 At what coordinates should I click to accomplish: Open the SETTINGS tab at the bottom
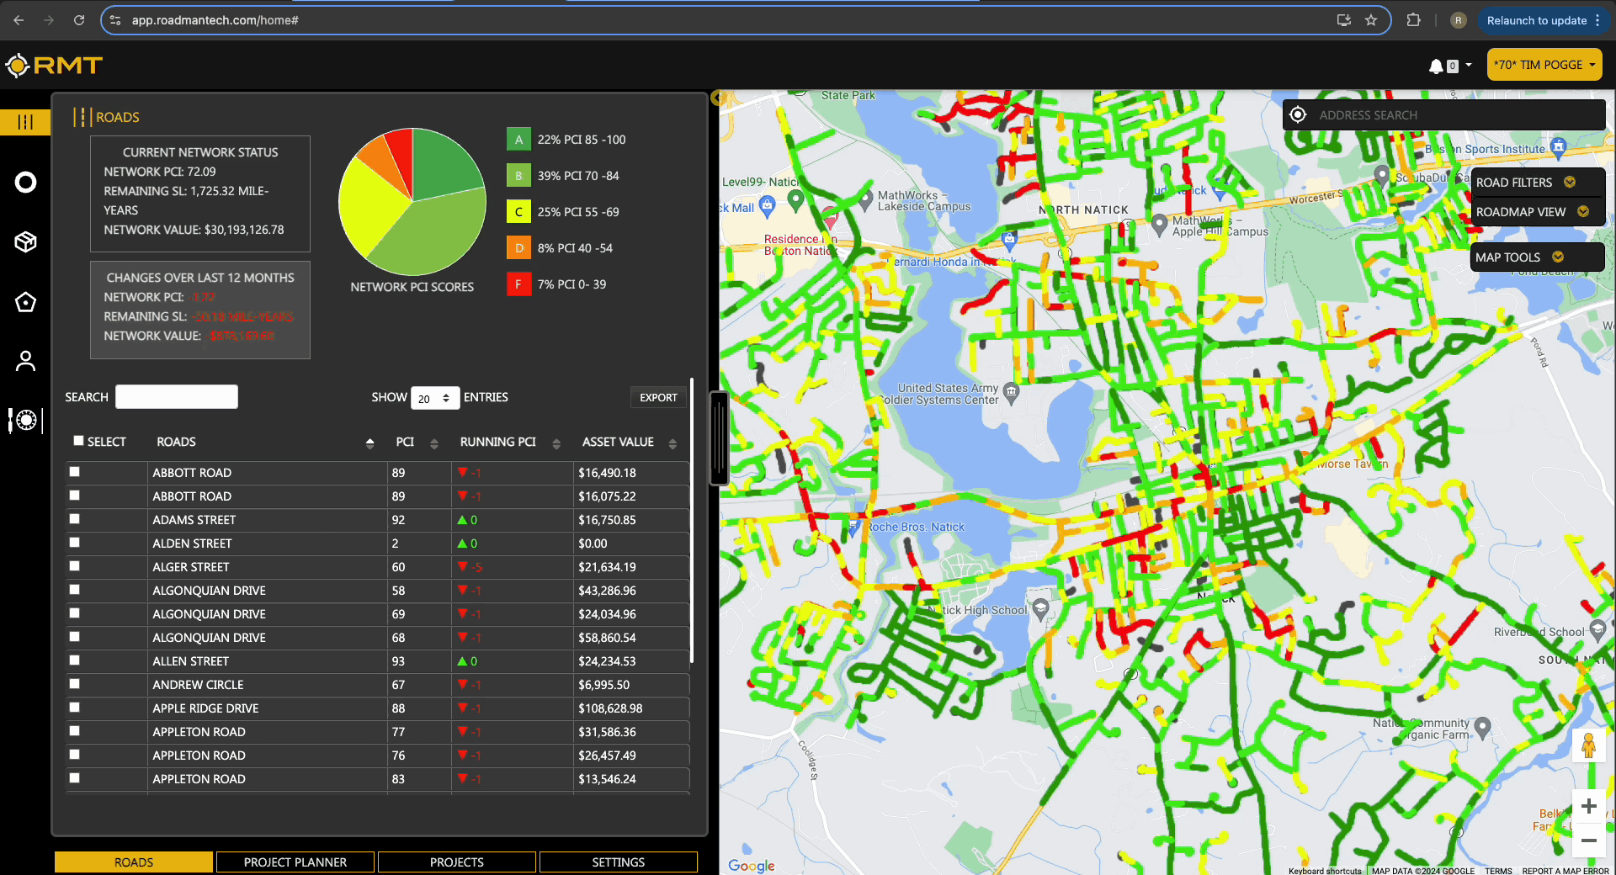coord(618,862)
